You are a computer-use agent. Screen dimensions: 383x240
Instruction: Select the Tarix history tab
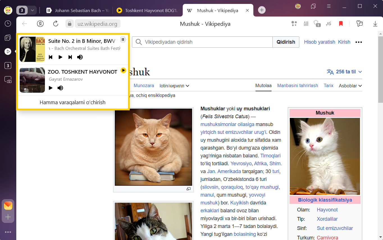[329, 86]
